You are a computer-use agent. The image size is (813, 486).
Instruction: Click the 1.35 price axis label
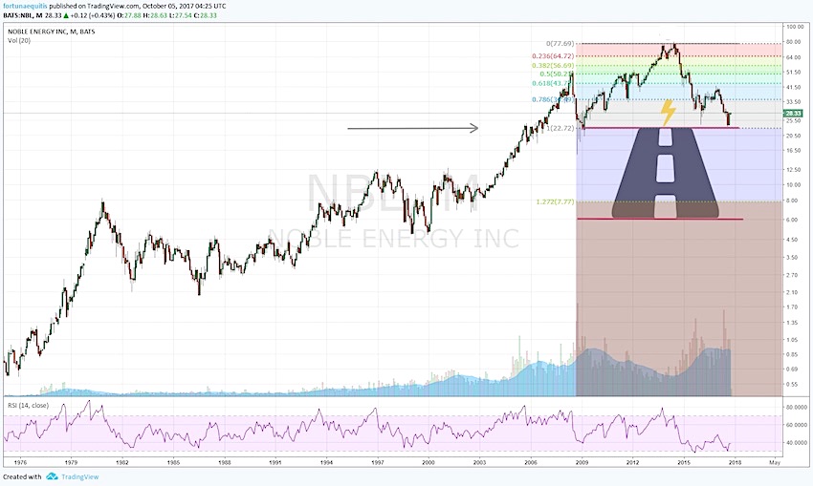click(793, 323)
